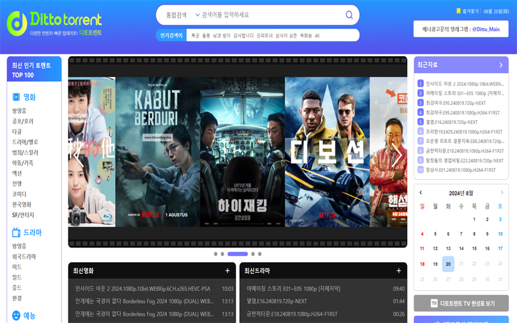Click the 즐겨찾기 link
517x323 pixels.
pyautogui.click(x=470, y=11)
